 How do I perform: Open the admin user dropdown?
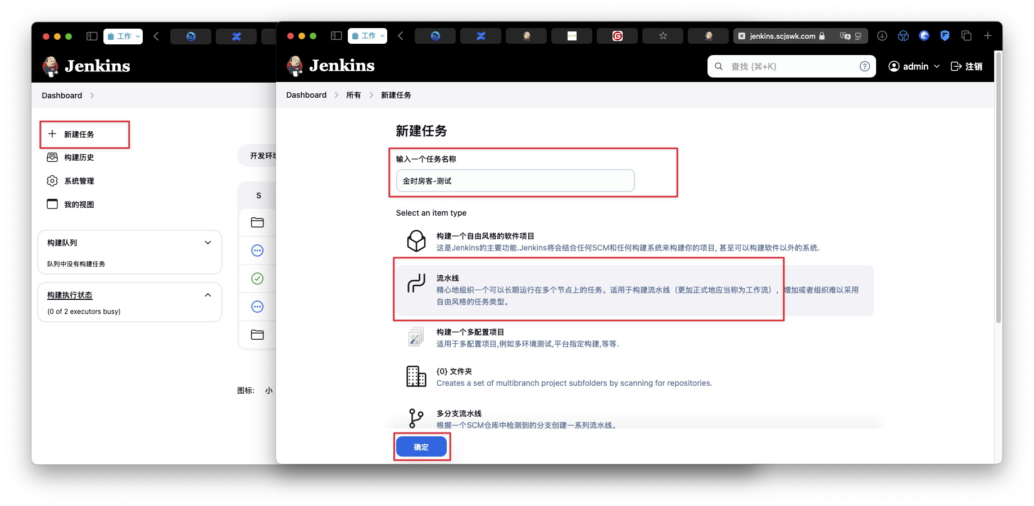[914, 66]
